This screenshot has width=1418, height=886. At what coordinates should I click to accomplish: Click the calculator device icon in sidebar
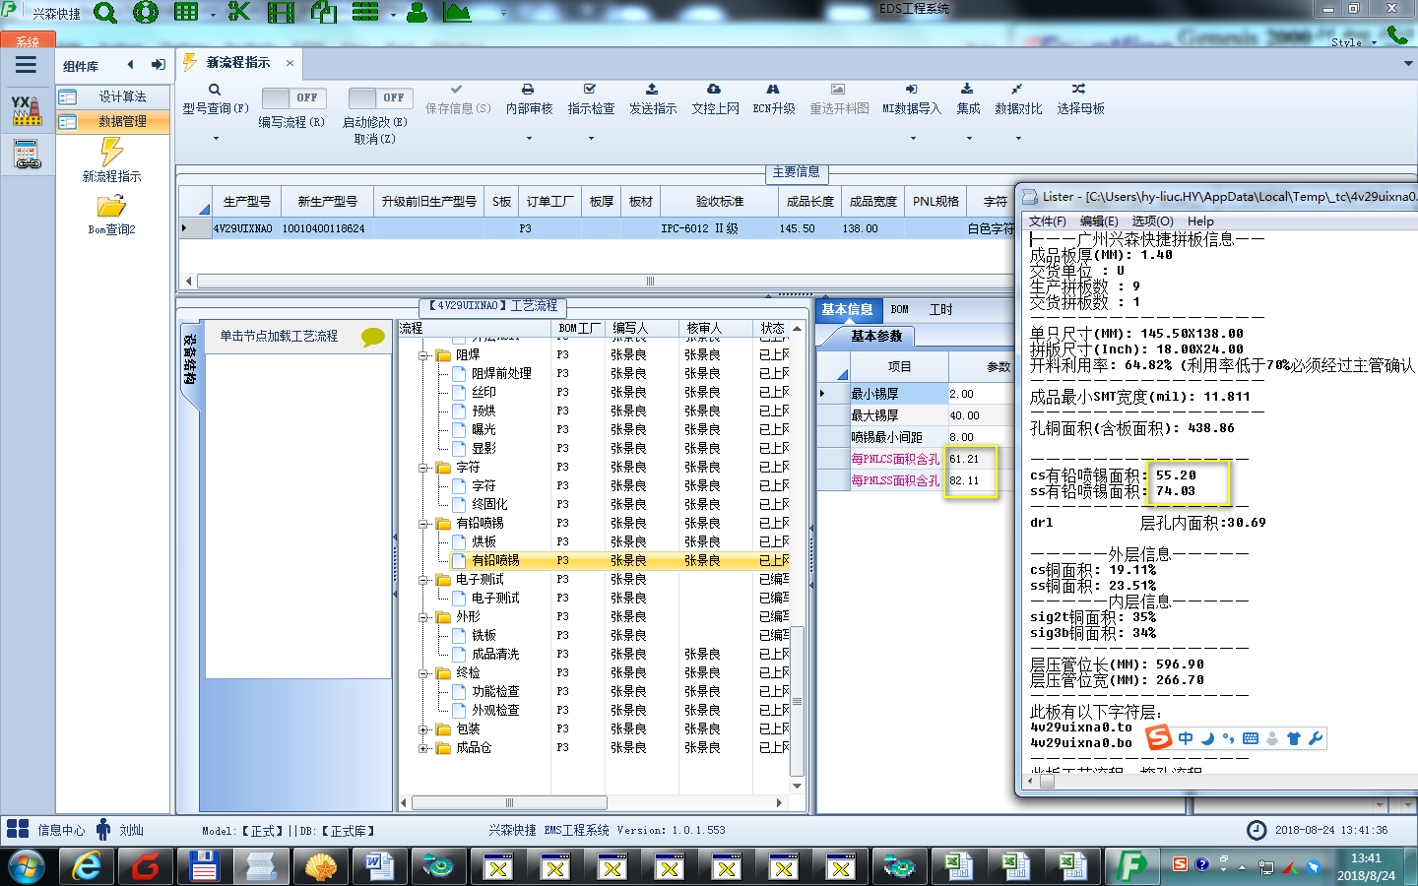(27, 155)
